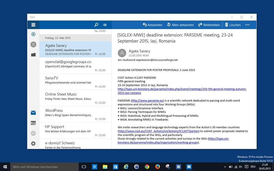
Task: Select the SwissTV email in list
Action: [75, 82]
